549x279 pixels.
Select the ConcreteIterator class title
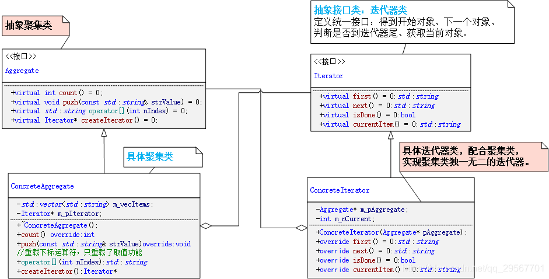340,190
